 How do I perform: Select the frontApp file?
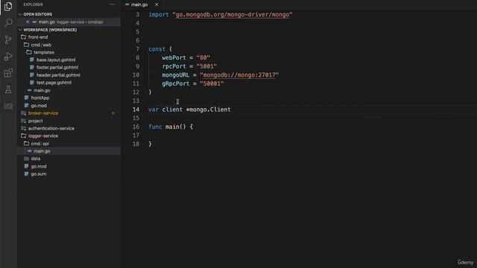(x=40, y=98)
